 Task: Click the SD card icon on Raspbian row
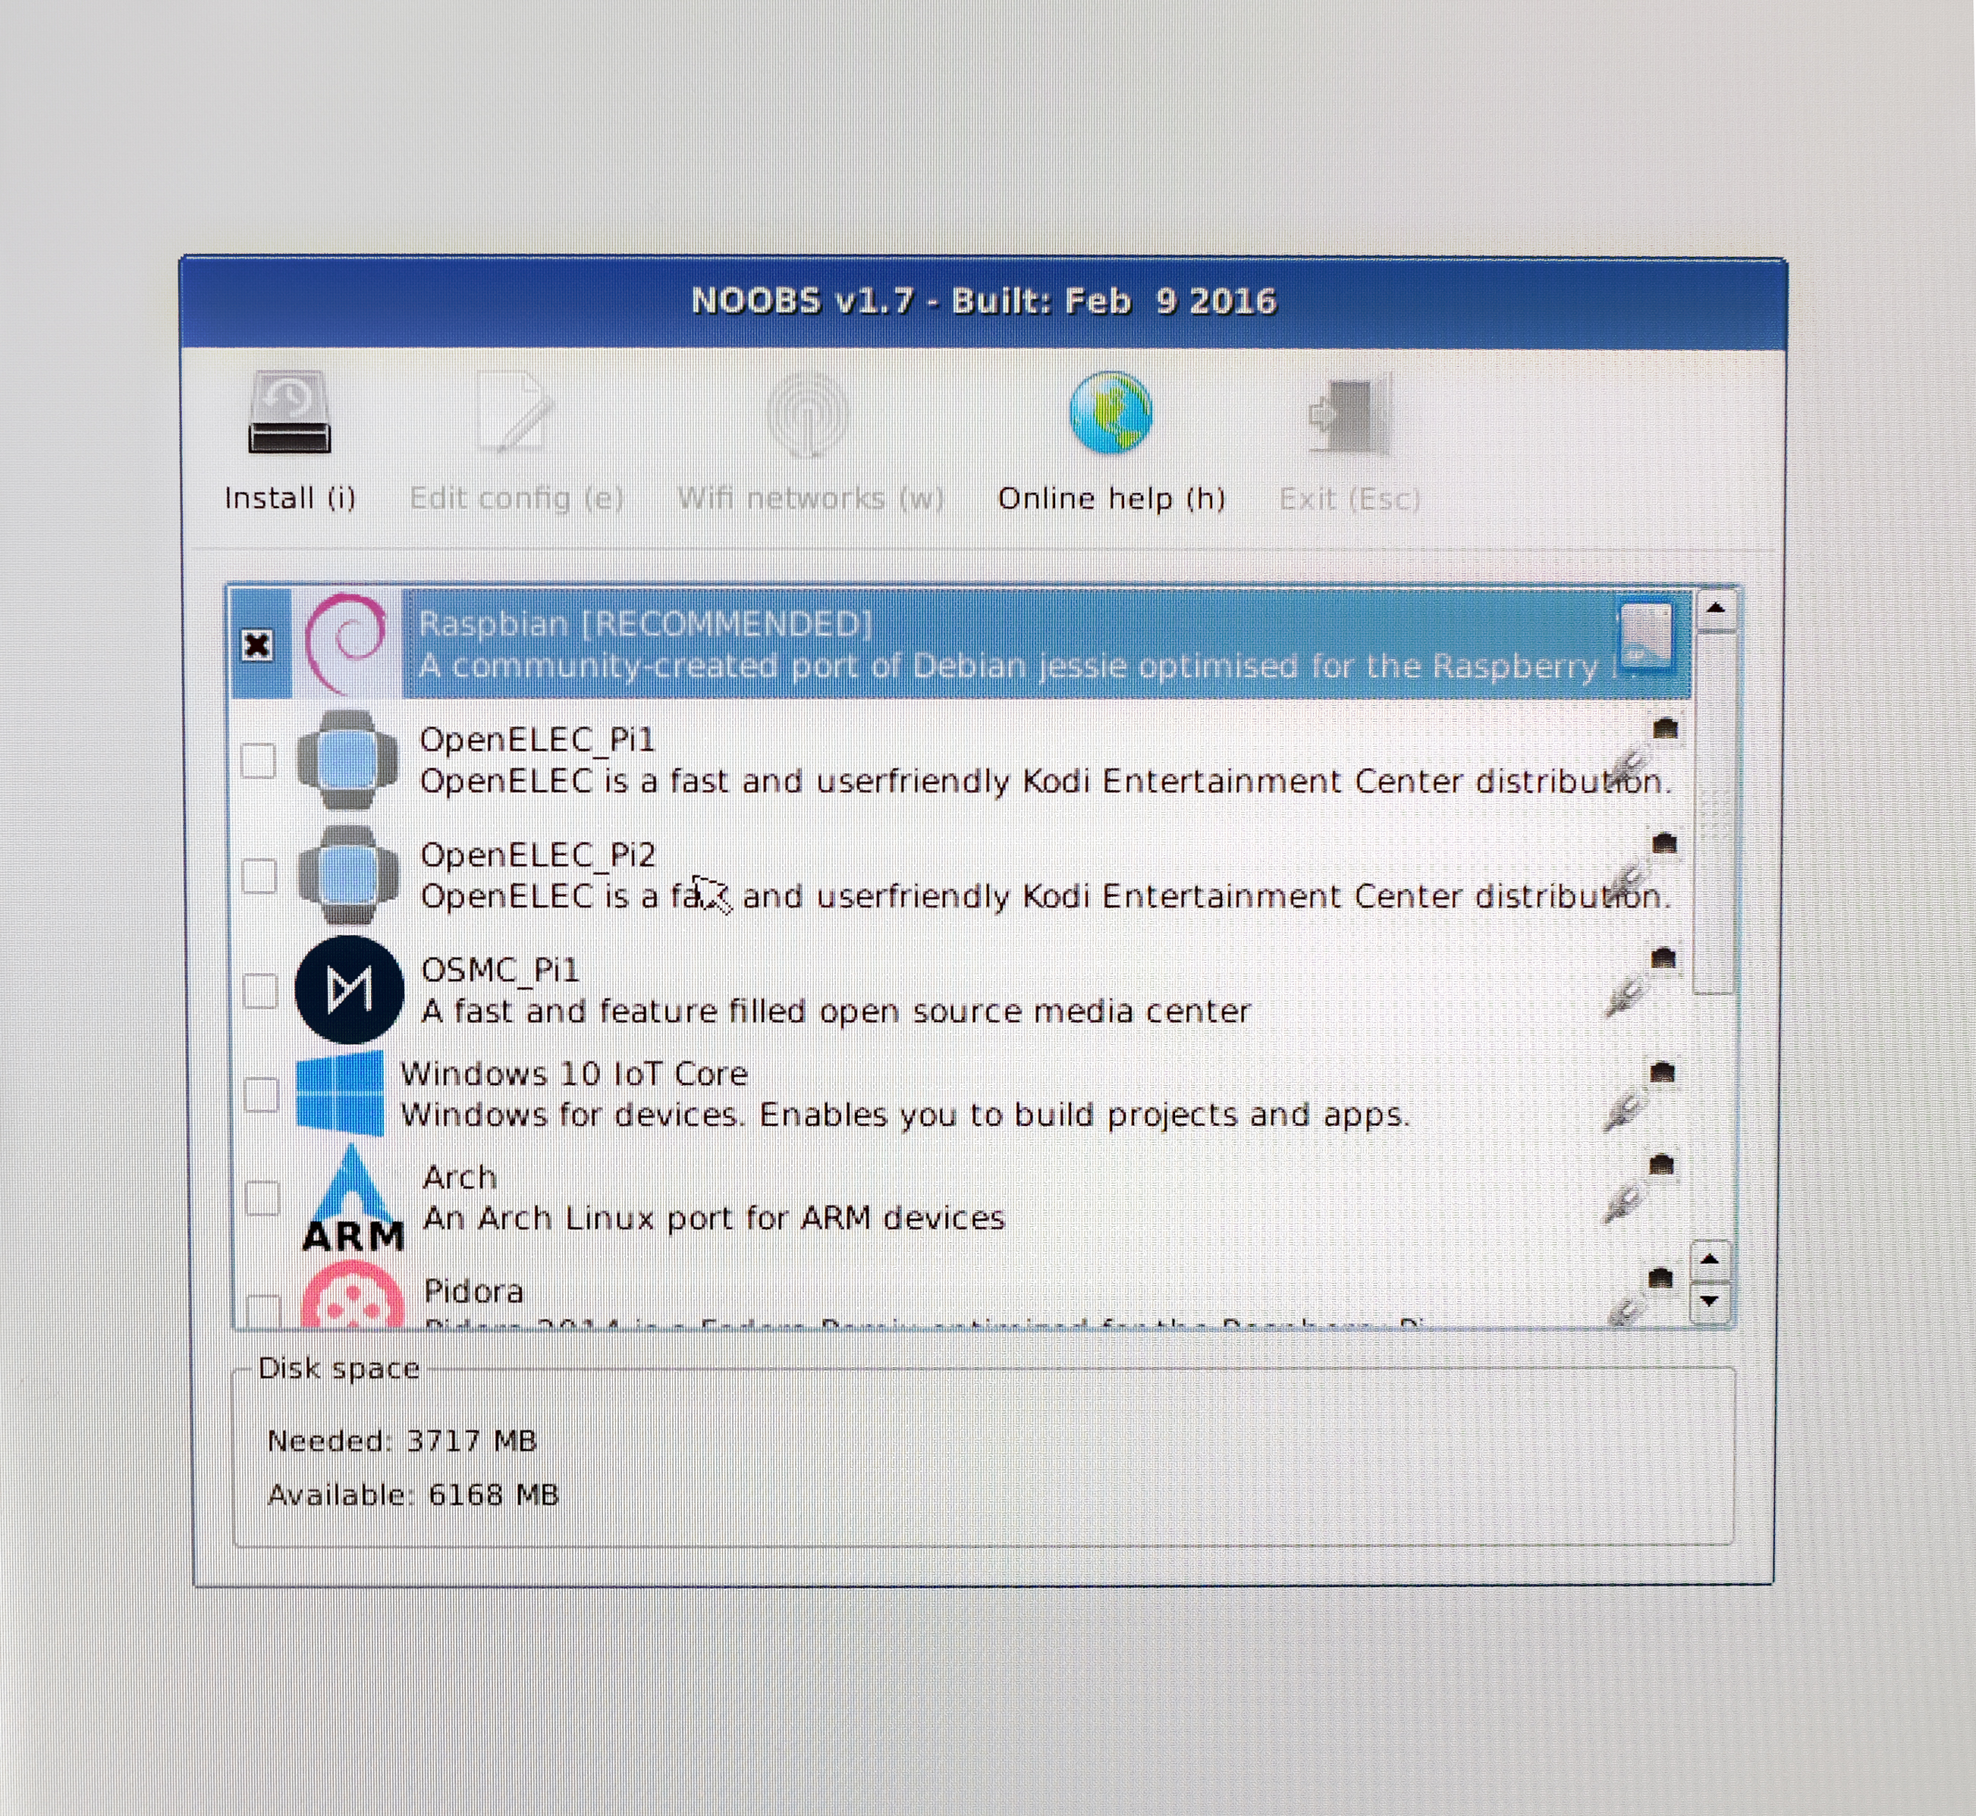pyautogui.click(x=1645, y=637)
